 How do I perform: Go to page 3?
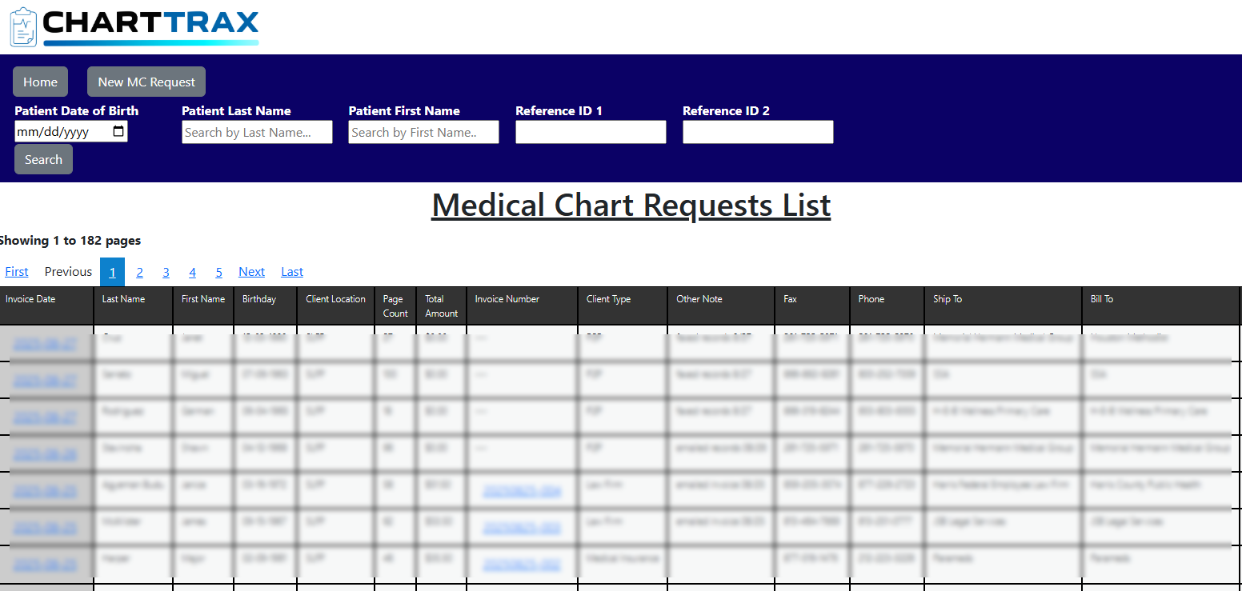(x=166, y=272)
